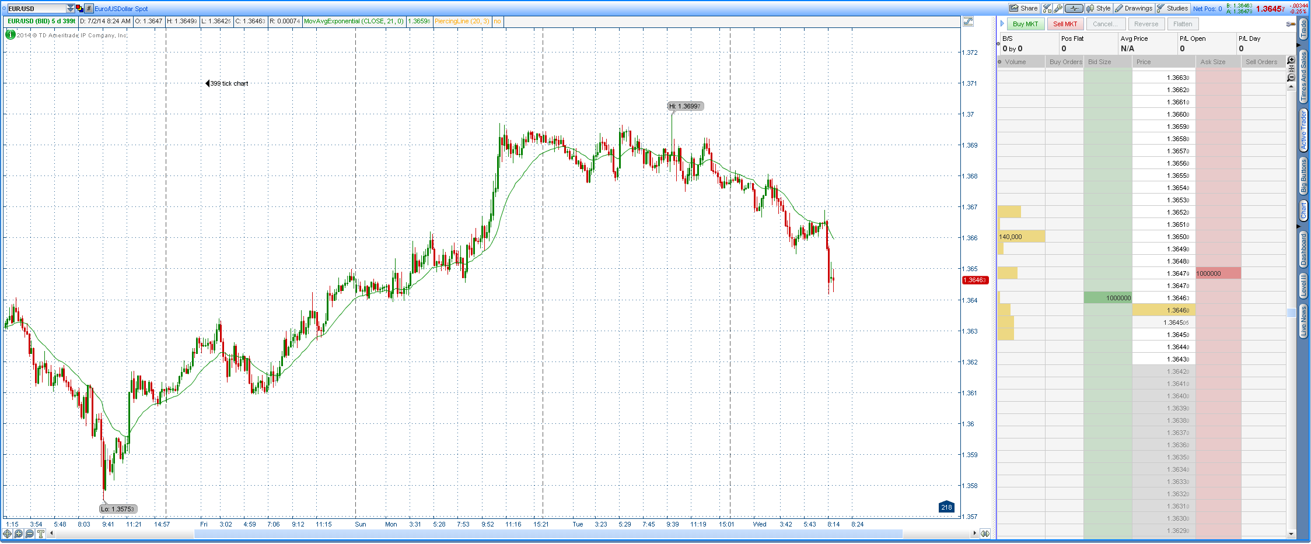The width and height of the screenshot is (1311, 544).
Task: Click the hash (#) button
Action: coord(89,9)
